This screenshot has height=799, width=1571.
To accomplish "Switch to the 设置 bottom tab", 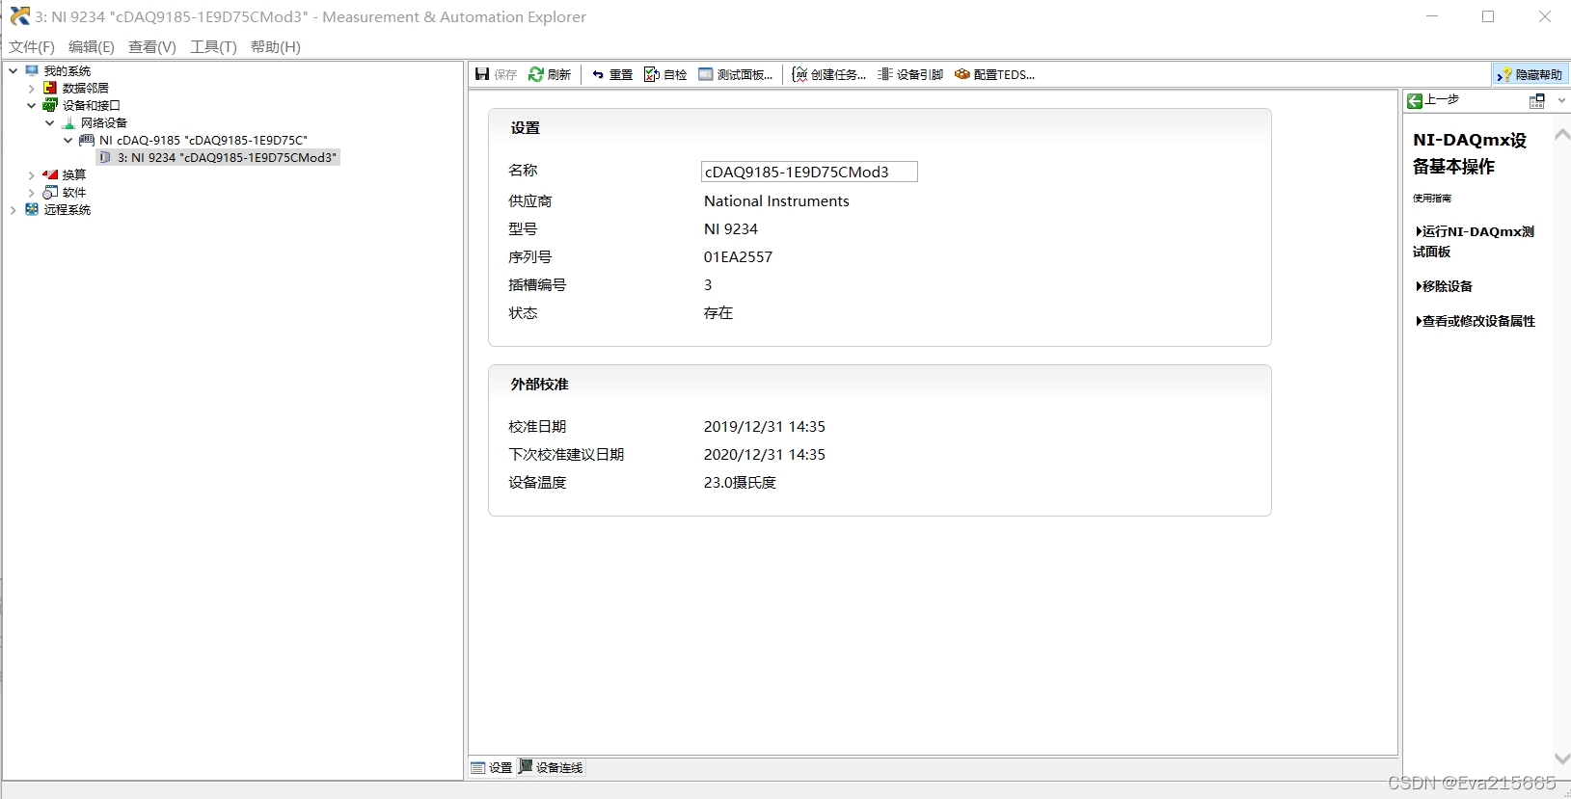I will coord(493,767).
